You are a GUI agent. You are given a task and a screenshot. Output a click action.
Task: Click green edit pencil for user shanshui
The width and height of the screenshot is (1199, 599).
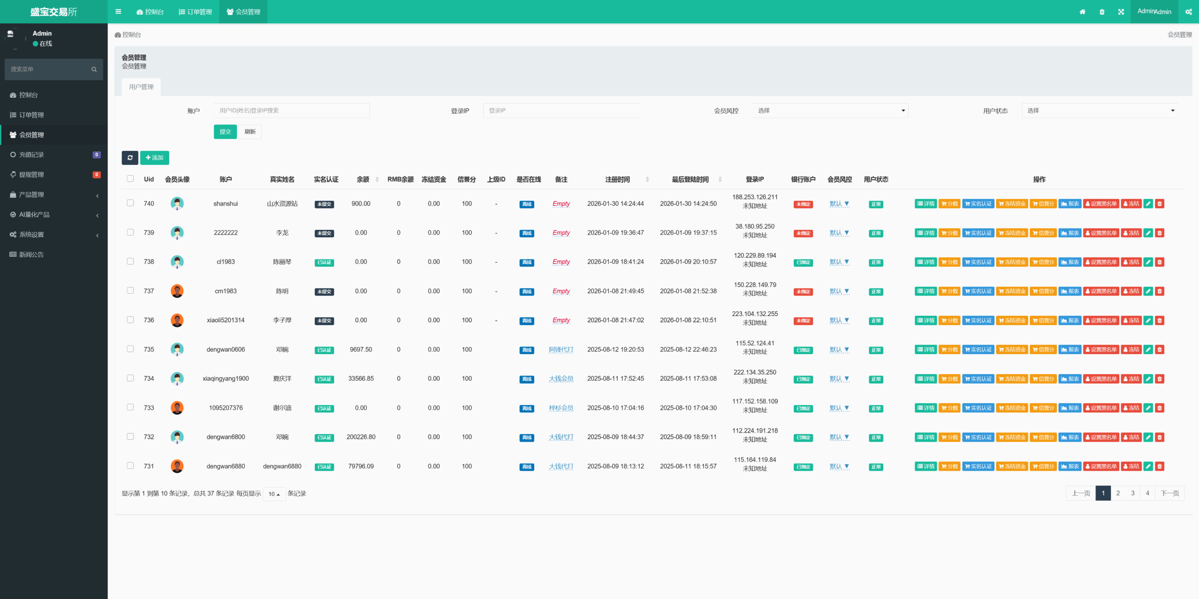click(1148, 204)
